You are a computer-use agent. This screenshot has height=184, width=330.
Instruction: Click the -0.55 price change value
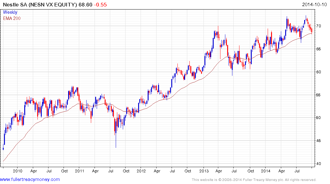tap(100, 5)
